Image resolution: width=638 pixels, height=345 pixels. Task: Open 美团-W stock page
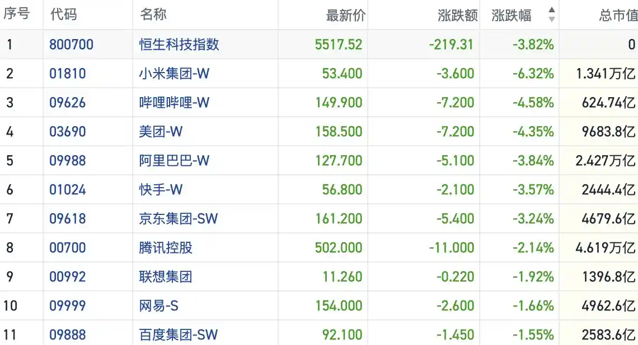tap(161, 132)
